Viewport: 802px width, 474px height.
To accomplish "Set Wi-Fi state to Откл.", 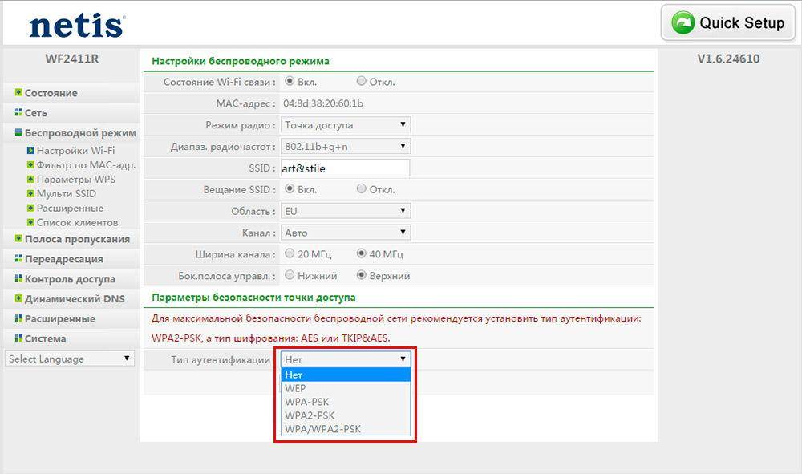I will [362, 81].
